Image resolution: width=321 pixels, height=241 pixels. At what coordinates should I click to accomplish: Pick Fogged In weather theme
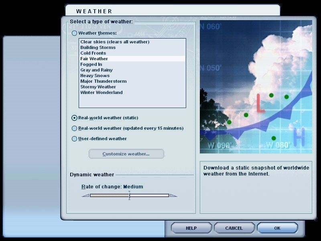tap(91, 64)
